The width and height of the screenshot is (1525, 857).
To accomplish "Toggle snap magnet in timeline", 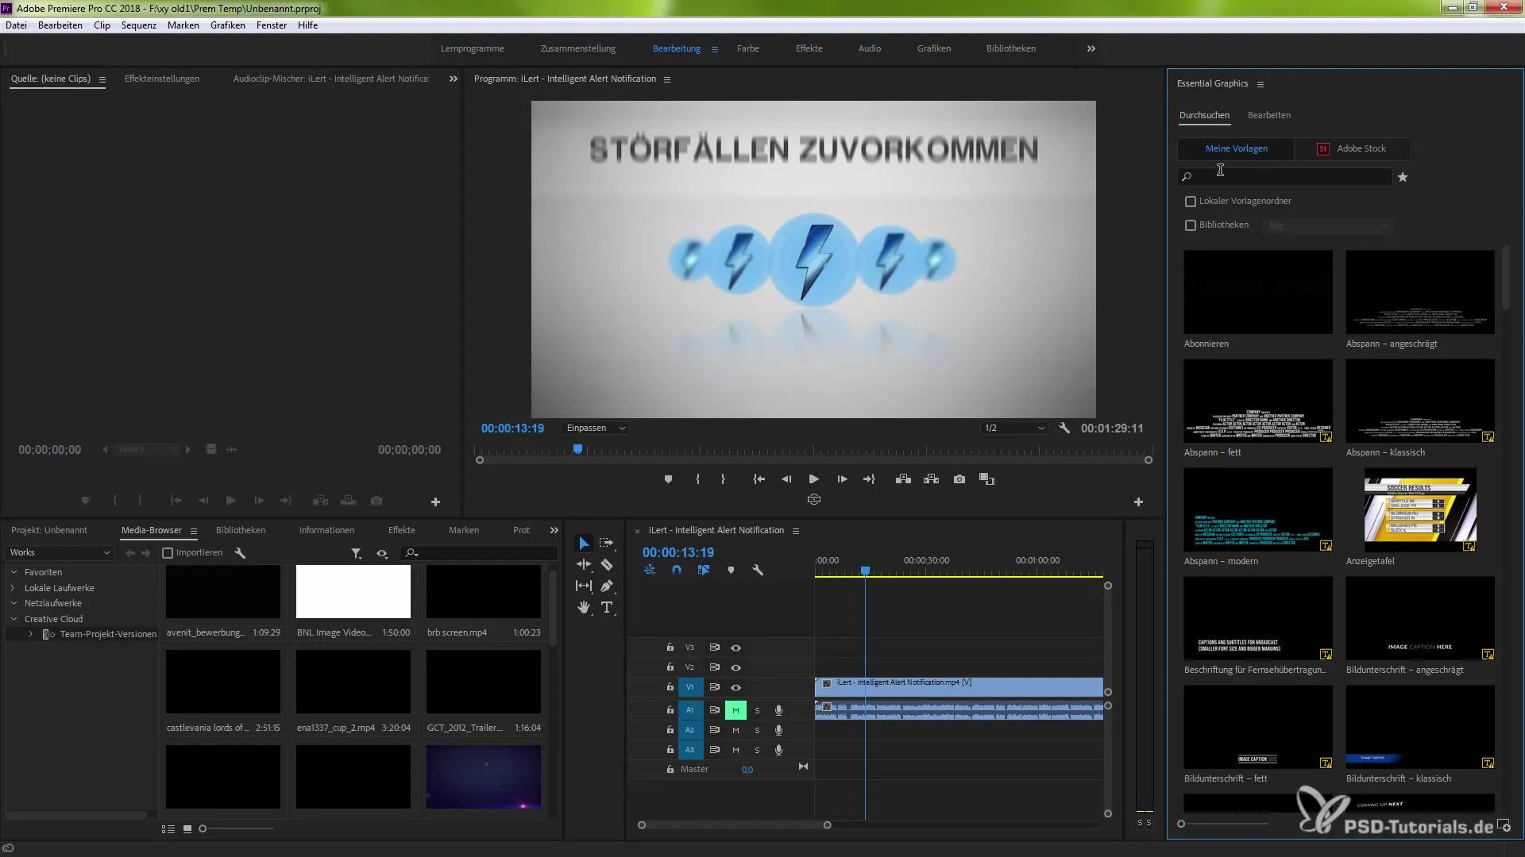I will (x=677, y=570).
